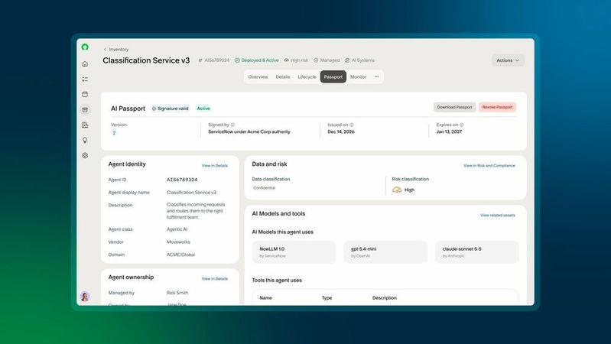This screenshot has width=611, height=344.
Task: Click the info icon next to Signed by
Action: pos(232,125)
